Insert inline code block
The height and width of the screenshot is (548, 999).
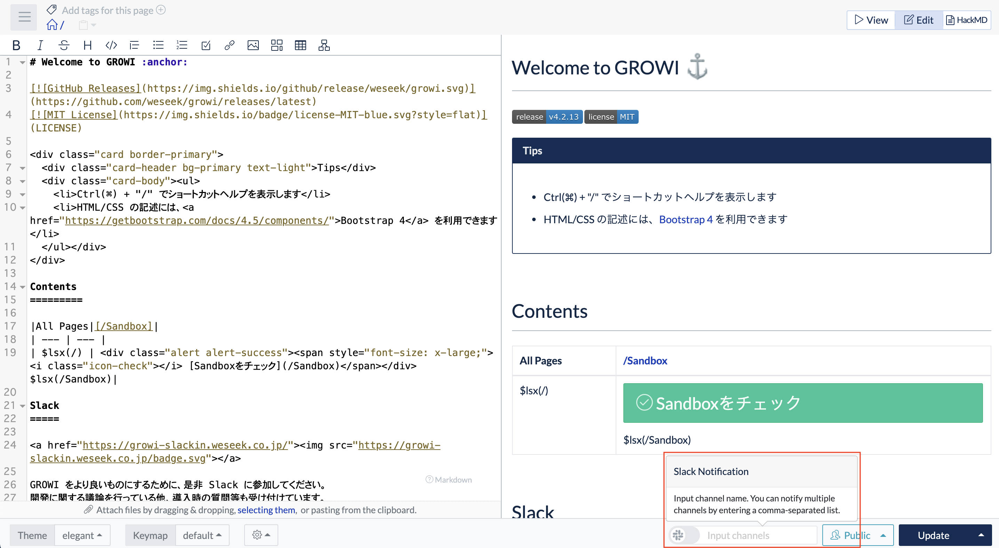pyautogui.click(x=111, y=45)
